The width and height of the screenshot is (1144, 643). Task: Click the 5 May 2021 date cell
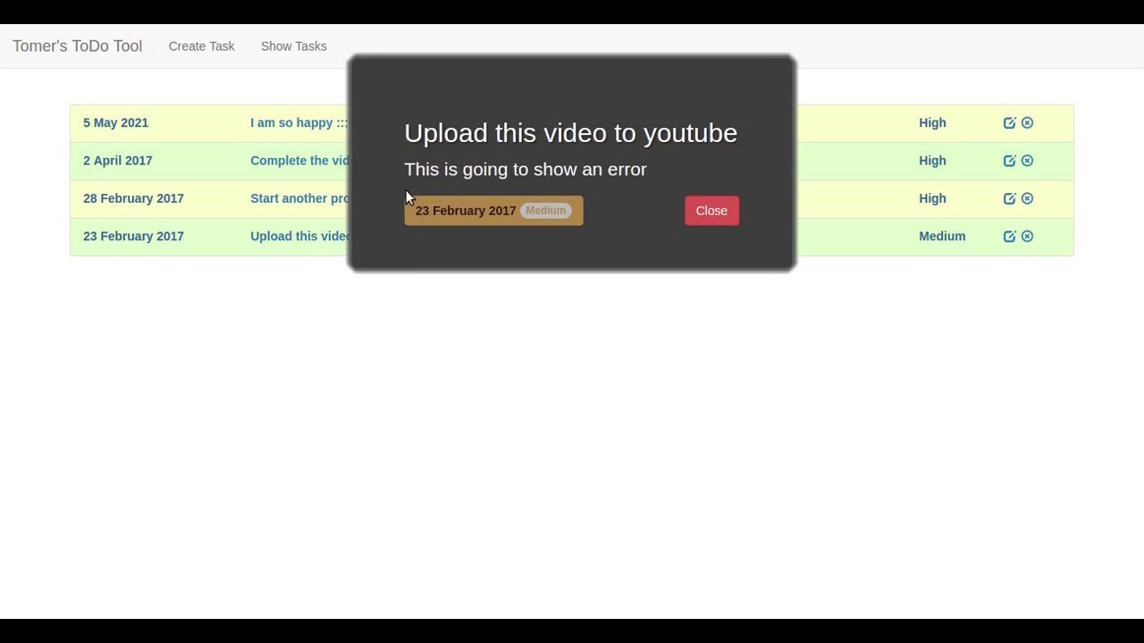(115, 123)
